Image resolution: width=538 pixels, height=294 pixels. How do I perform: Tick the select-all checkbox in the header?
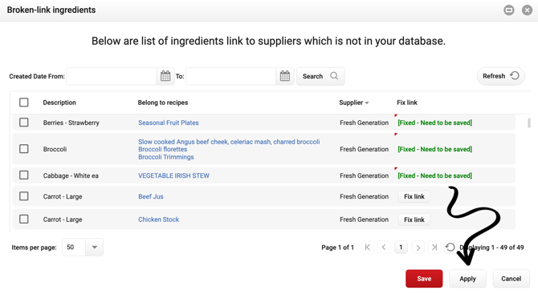click(x=23, y=103)
